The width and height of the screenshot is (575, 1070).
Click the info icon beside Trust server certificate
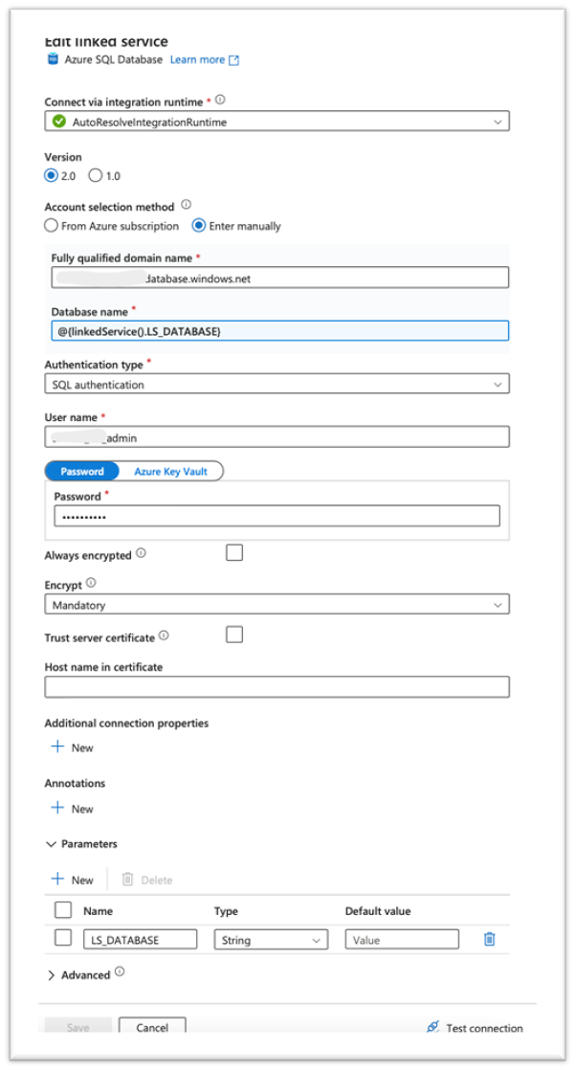click(x=164, y=635)
